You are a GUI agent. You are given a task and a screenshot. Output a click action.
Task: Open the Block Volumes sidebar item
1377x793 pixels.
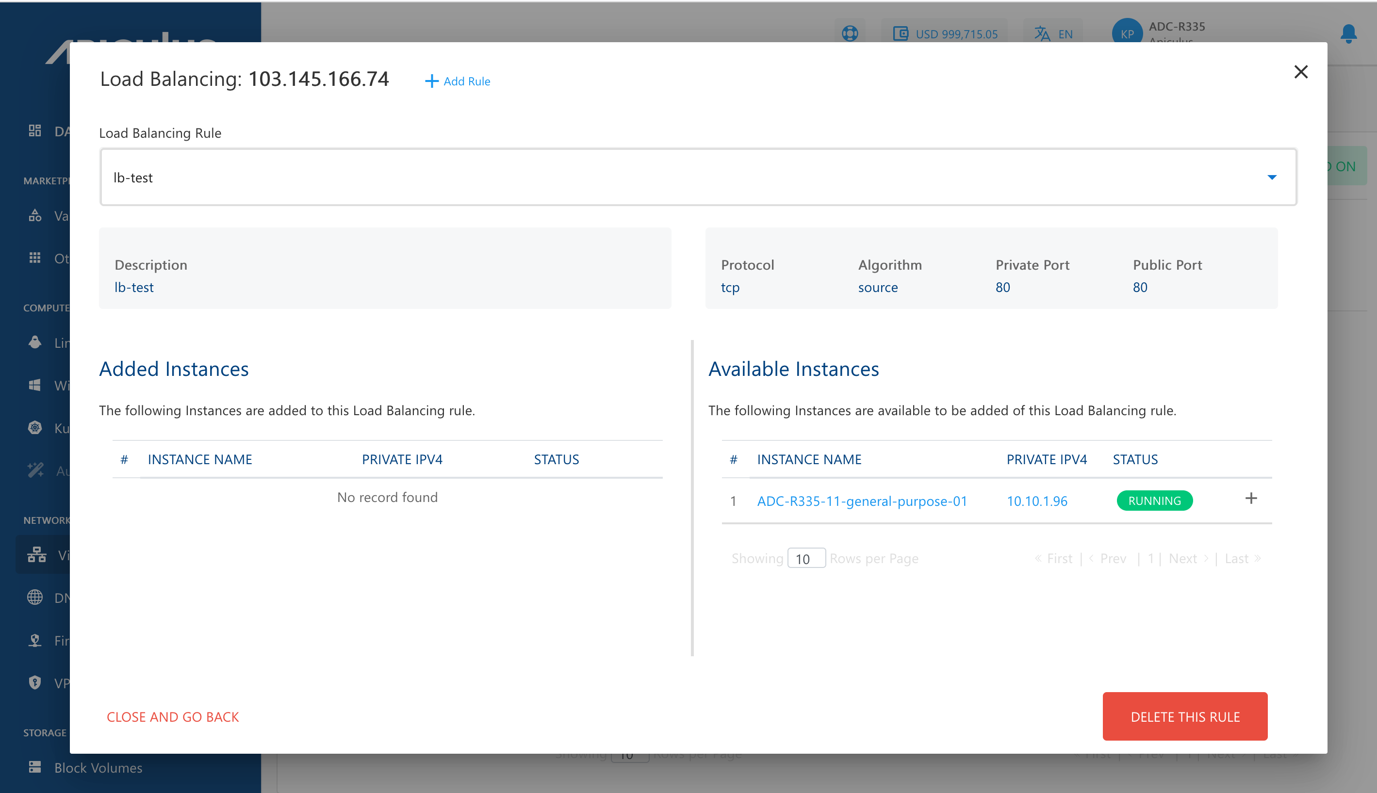coord(85,767)
